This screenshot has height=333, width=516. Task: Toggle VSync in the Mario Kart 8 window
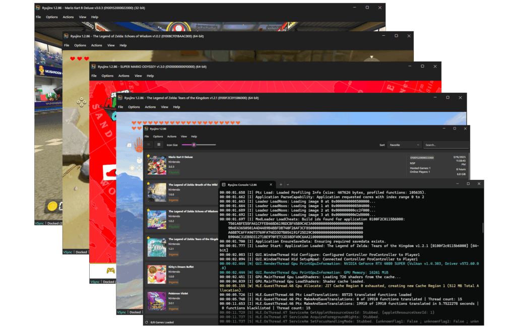tap(39, 222)
